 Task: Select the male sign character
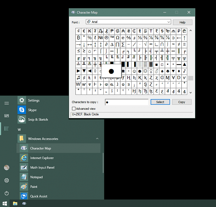156,71
